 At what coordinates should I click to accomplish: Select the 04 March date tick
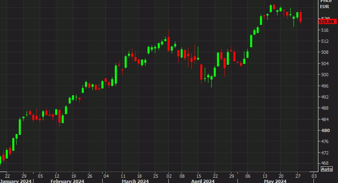point(106,176)
